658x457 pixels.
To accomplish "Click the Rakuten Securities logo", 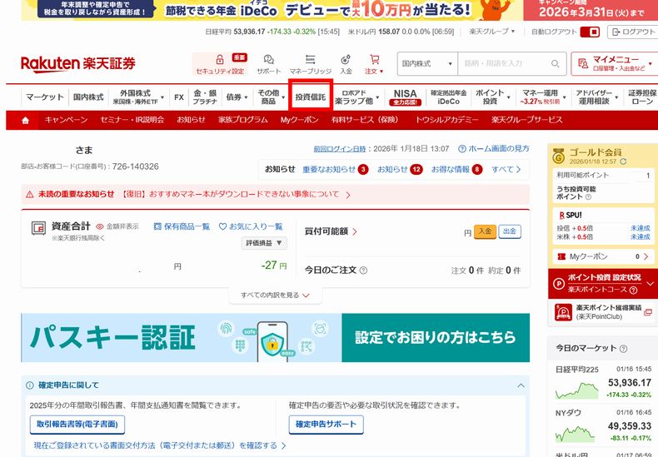I will tap(78, 64).
